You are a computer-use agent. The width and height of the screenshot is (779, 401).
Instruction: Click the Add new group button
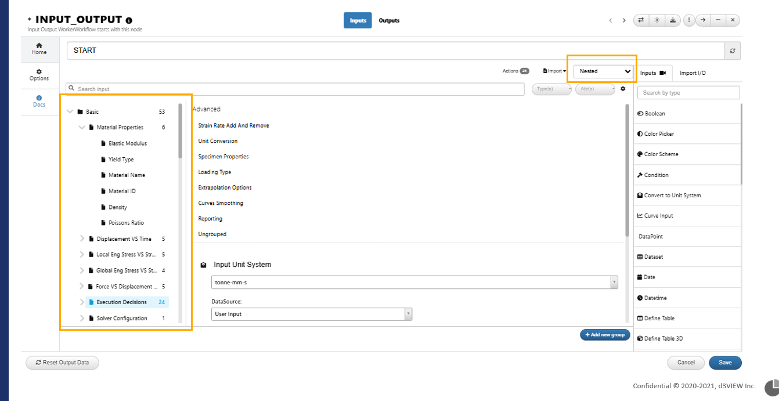click(x=604, y=335)
